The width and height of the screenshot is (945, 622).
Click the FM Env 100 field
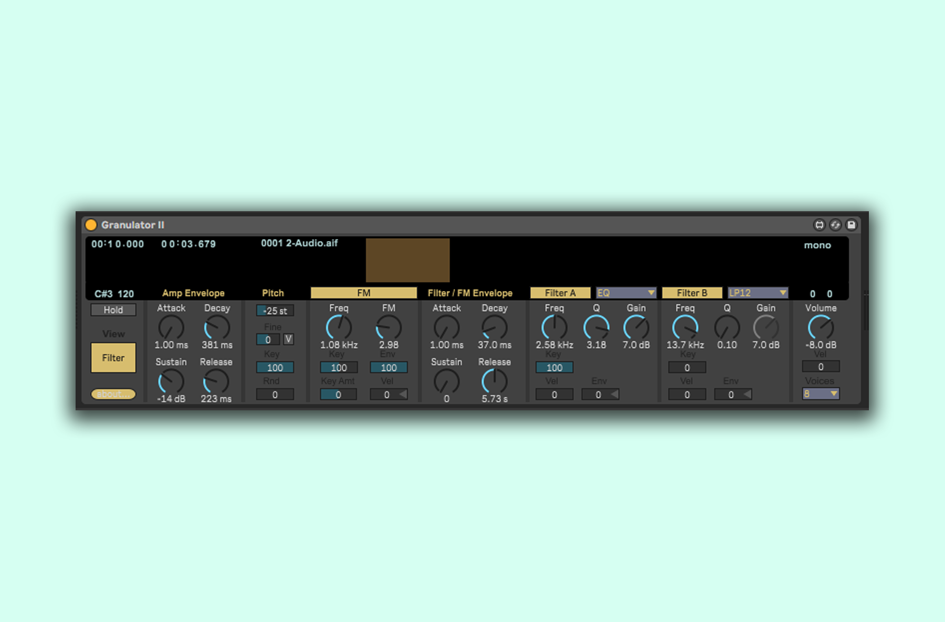388,368
